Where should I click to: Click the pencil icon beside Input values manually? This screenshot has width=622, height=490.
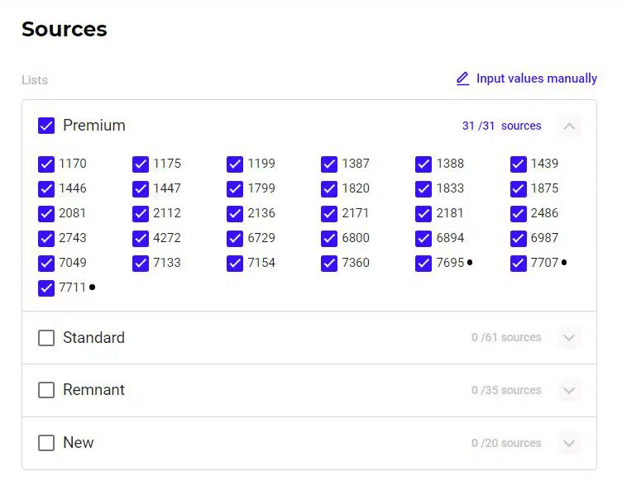462,78
